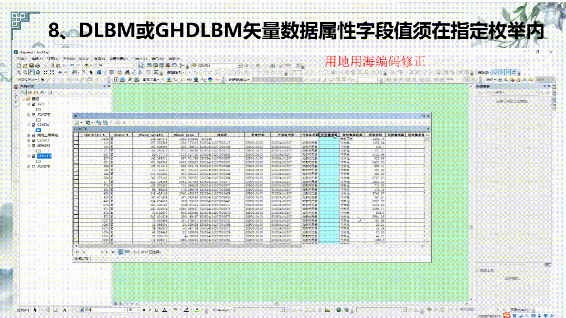Jump to last record in table navigation
566x318 pixels.
(x=113, y=252)
